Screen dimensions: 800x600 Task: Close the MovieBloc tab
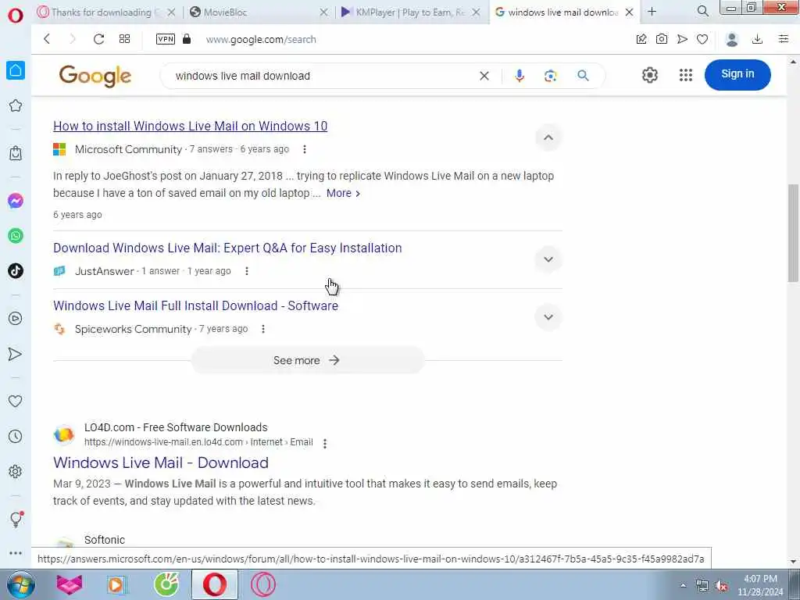(x=323, y=12)
